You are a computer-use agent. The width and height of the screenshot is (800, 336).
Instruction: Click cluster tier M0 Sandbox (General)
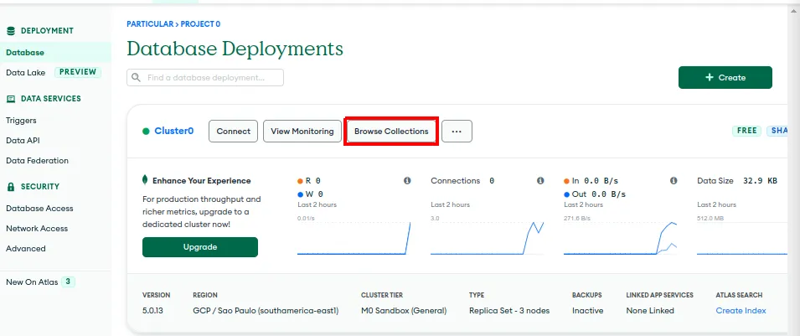pos(404,311)
